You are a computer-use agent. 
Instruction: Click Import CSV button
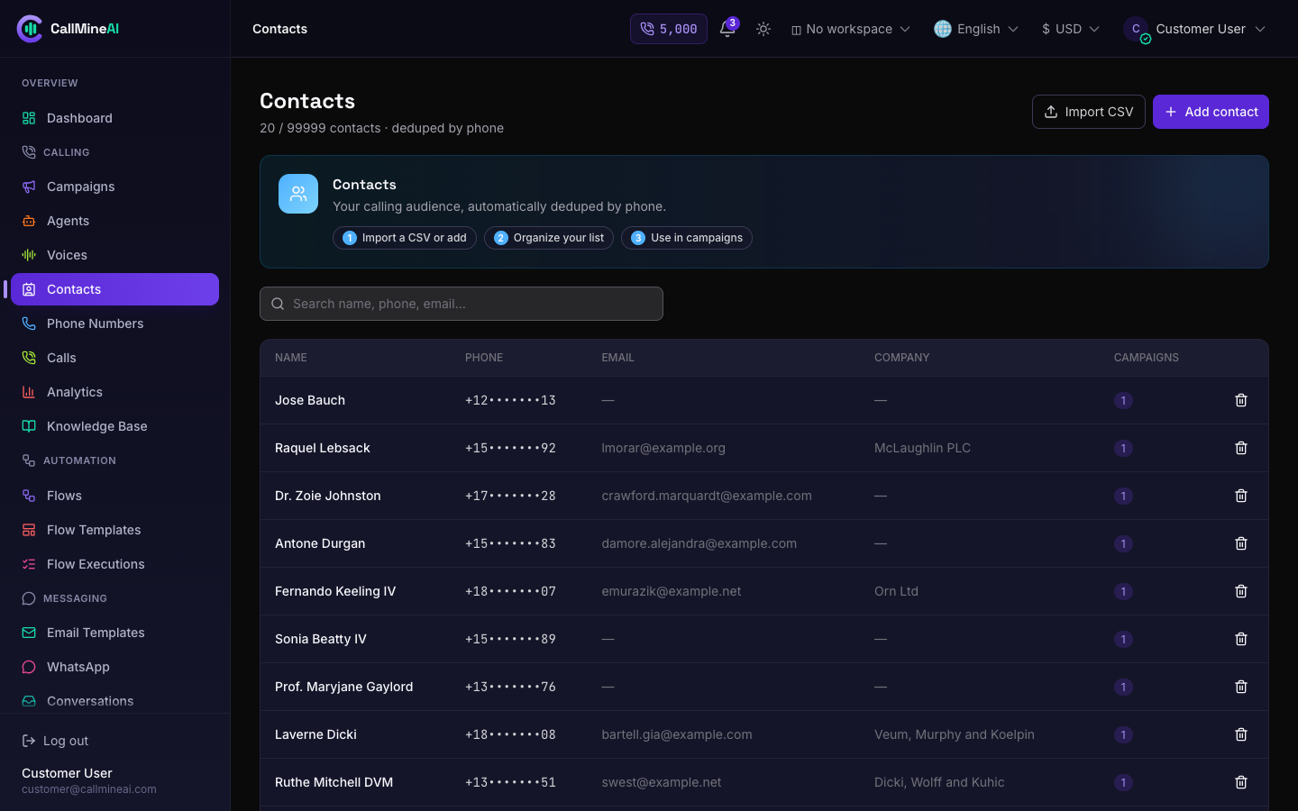(1089, 112)
